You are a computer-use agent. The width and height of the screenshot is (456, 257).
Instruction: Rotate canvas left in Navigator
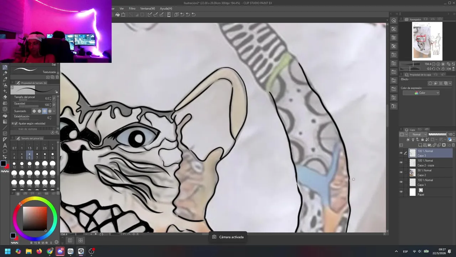[x=434, y=69]
